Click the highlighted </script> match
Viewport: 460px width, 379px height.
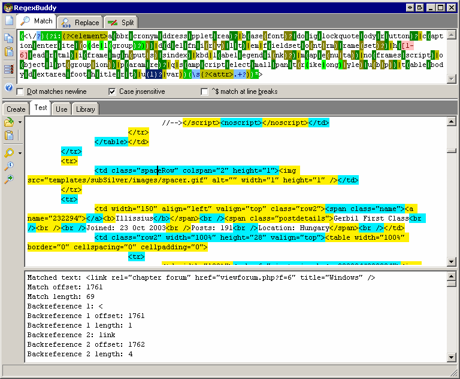[x=201, y=123]
